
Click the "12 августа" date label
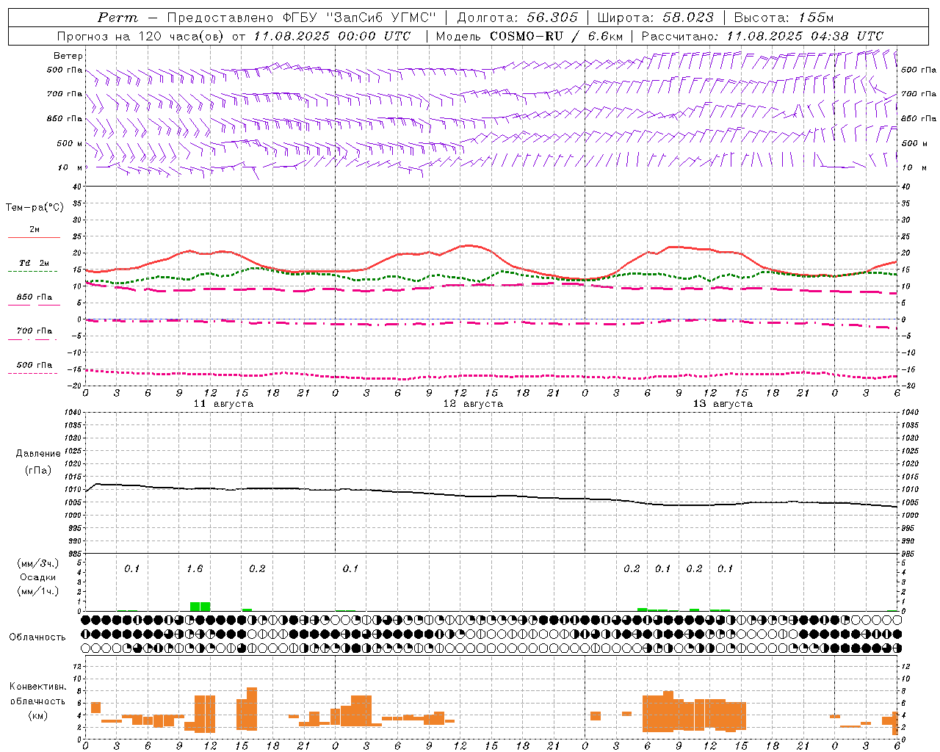point(473,404)
